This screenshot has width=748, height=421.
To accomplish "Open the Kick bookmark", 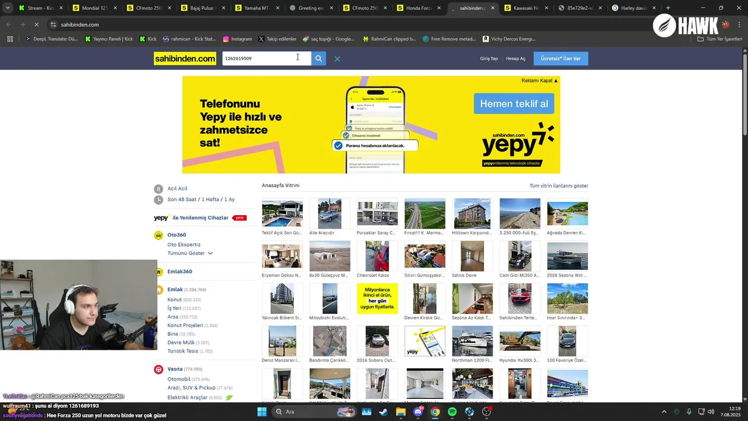I will click(148, 39).
